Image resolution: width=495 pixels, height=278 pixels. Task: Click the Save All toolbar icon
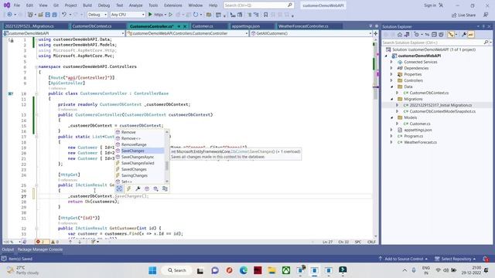click(x=54, y=15)
